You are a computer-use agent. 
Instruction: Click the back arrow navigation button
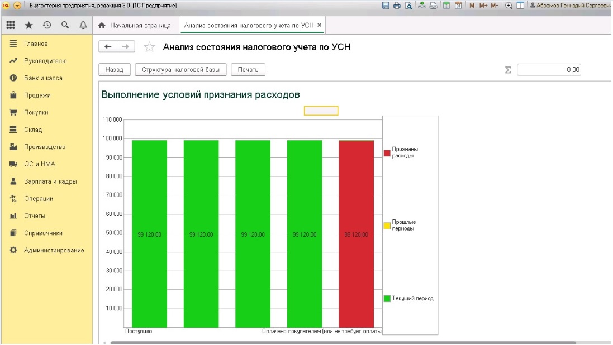(x=108, y=47)
